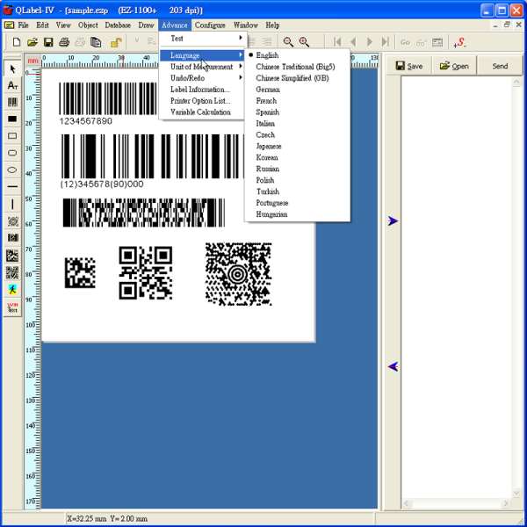The image size is (527, 527).
Task: Select the vertical line tool
Action: coord(12,204)
